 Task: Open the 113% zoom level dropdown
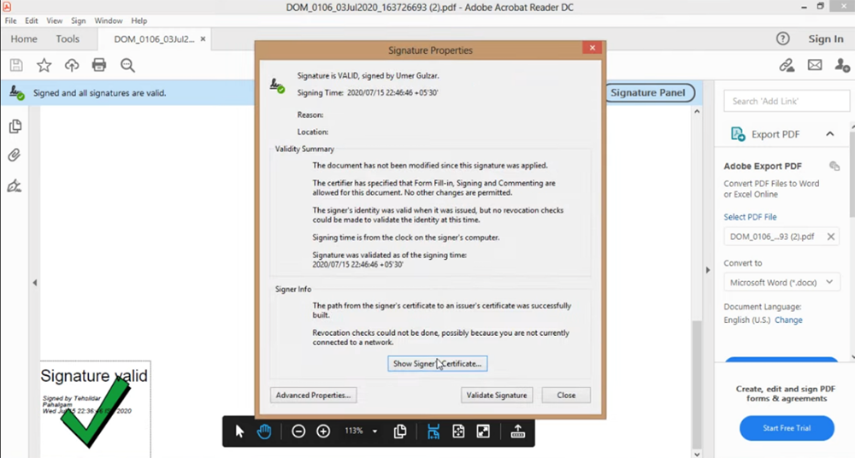374,432
